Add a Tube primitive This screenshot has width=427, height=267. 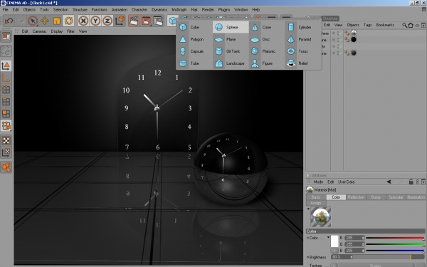pyautogui.click(x=194, y=63)
